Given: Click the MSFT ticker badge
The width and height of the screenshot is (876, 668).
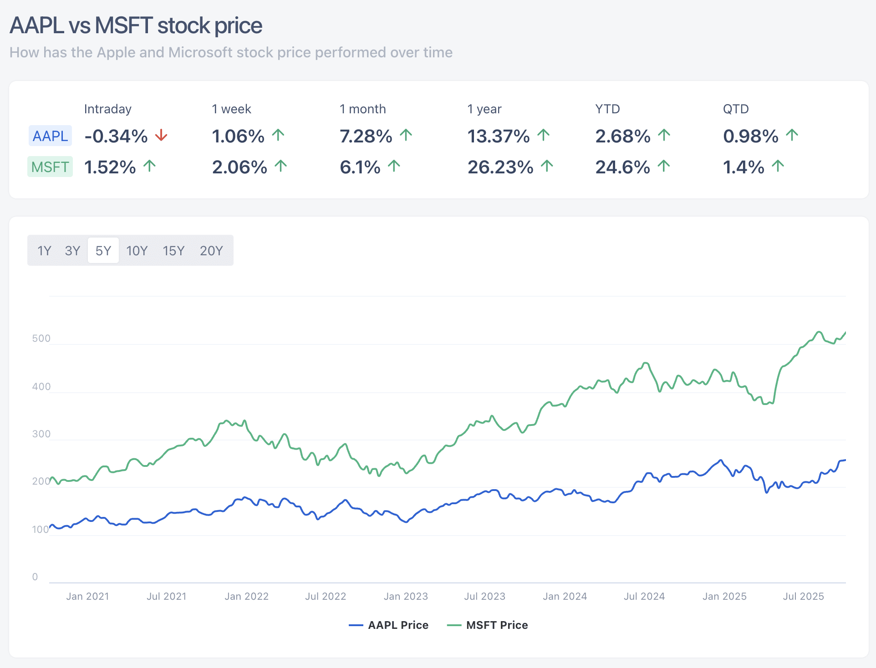Looking at the screenshot, I should (x=50, y=167).
